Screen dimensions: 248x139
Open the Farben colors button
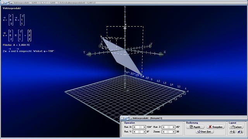click(x=236, y=127)
